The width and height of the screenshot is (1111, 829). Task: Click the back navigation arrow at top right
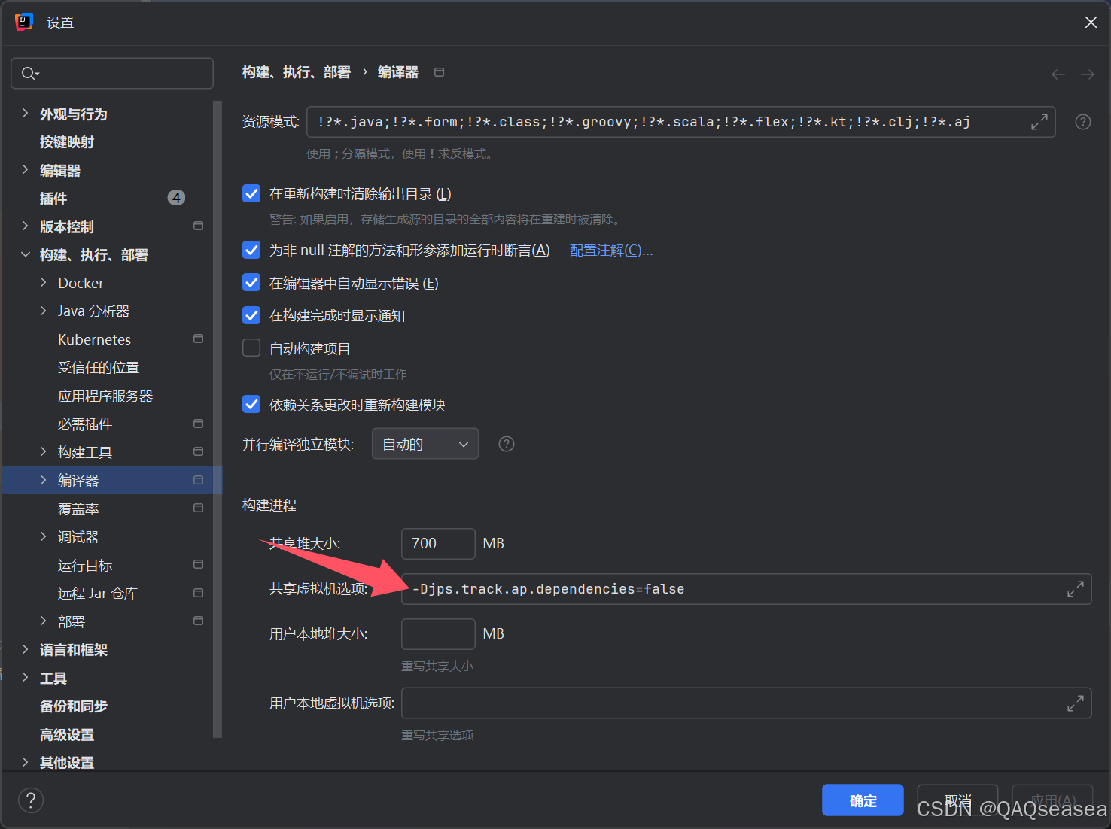pyautogui.click(x=1058, y=74)
